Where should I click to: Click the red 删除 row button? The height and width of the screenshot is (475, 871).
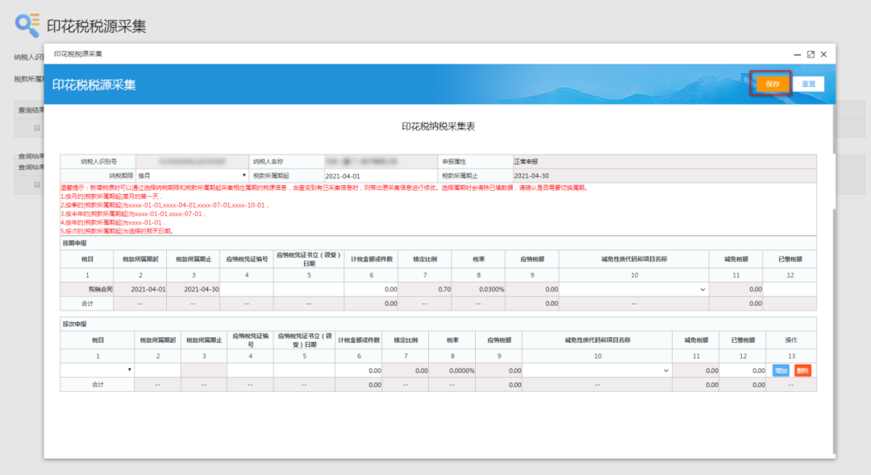pos(802,370)
